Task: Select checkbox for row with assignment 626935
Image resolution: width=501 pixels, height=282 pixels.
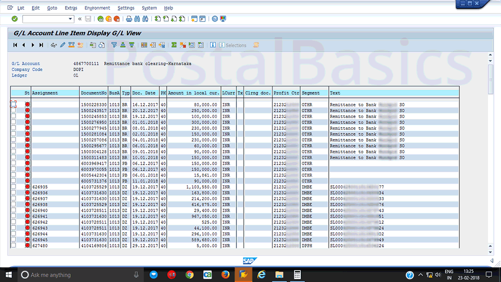Action: pos(14,187)
